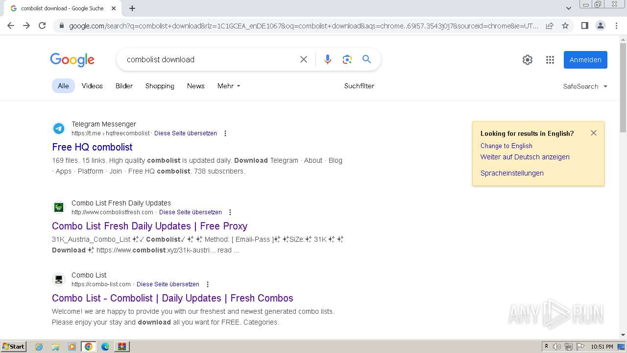Reload the current page
Image resolution: width=627 pixels, height=353 pixels.
pyautogui.click(x=42, y=25)
